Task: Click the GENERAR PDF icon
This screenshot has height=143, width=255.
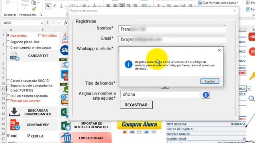Action: click(x=15, y=125)
